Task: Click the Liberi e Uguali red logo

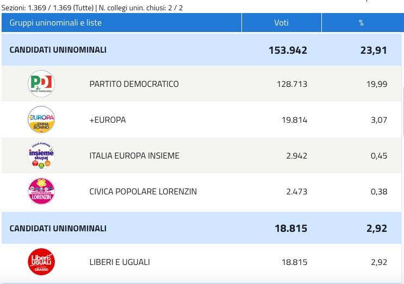Action: point(41,262)
